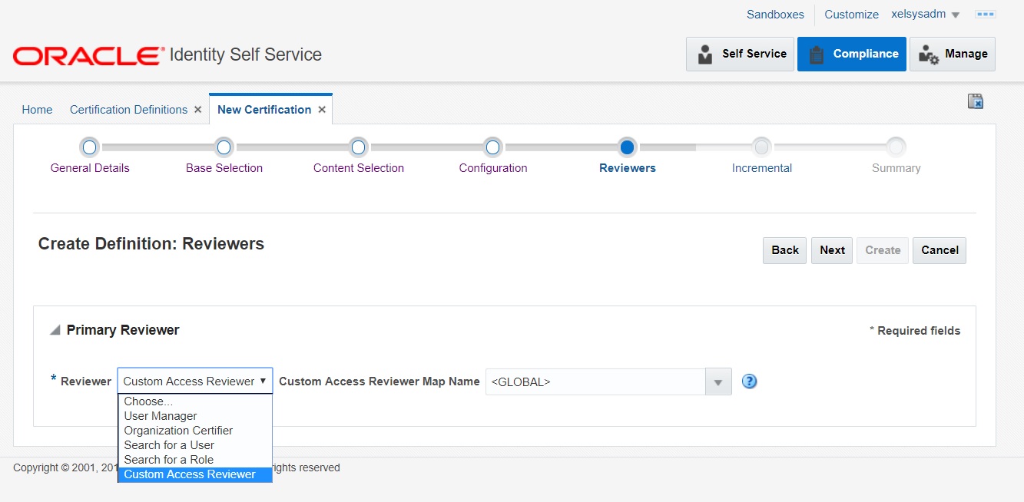
Task: Expand Custom Access Reviewer Map Name dropdown
Action: click(x=718, y=382)
